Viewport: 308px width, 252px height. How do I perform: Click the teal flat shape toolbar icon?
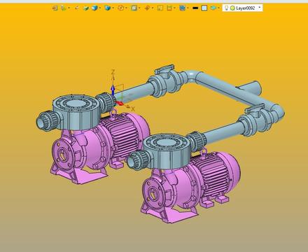coord(213,8)
